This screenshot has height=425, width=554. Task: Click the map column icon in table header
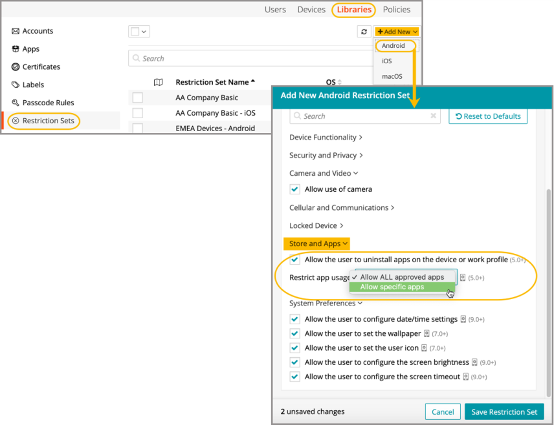tap(158, 82)
